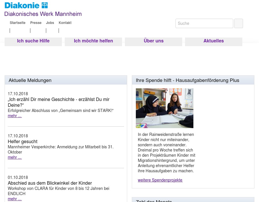The width and height of the screenshot is (259, 202).
Task: Select the 'Aktuelles' navigation tab
Action: pyautogui.click(x=214, y=41)
